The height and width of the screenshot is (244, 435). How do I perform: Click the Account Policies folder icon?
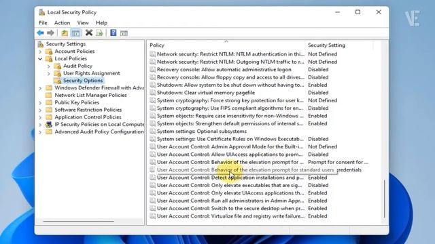(x=49, y=52)
